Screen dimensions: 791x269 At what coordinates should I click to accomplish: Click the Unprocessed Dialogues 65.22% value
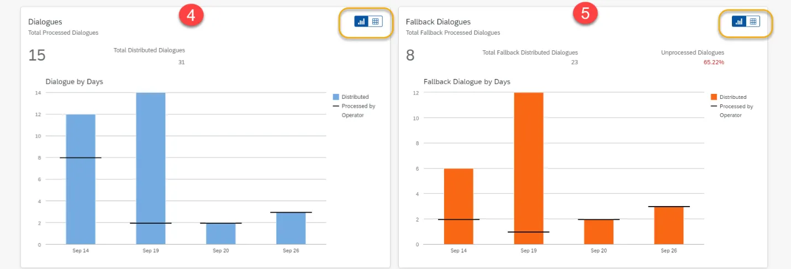[x=714, y=62]
